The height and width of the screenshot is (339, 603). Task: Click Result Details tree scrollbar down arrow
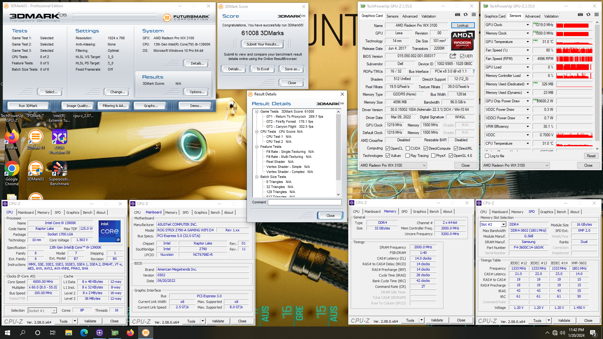[x=338, y=195]
